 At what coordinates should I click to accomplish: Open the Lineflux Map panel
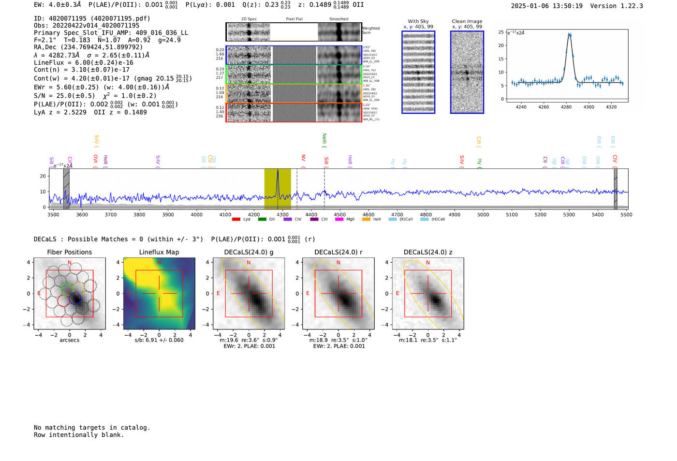159,293
